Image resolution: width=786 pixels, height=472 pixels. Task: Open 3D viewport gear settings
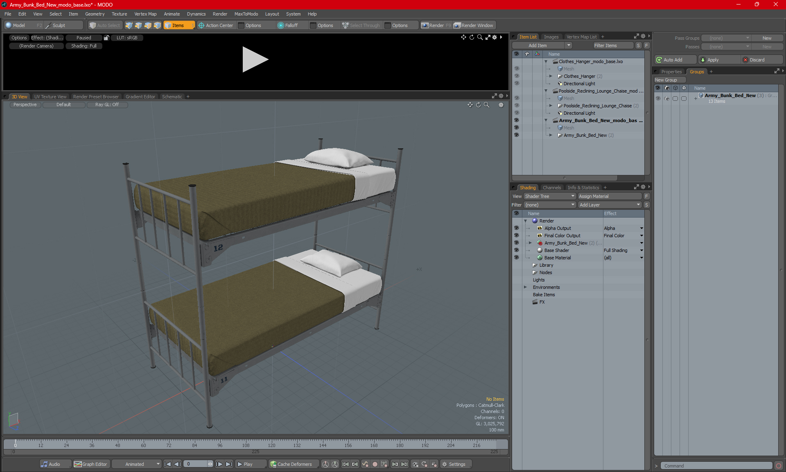(501, 105)
